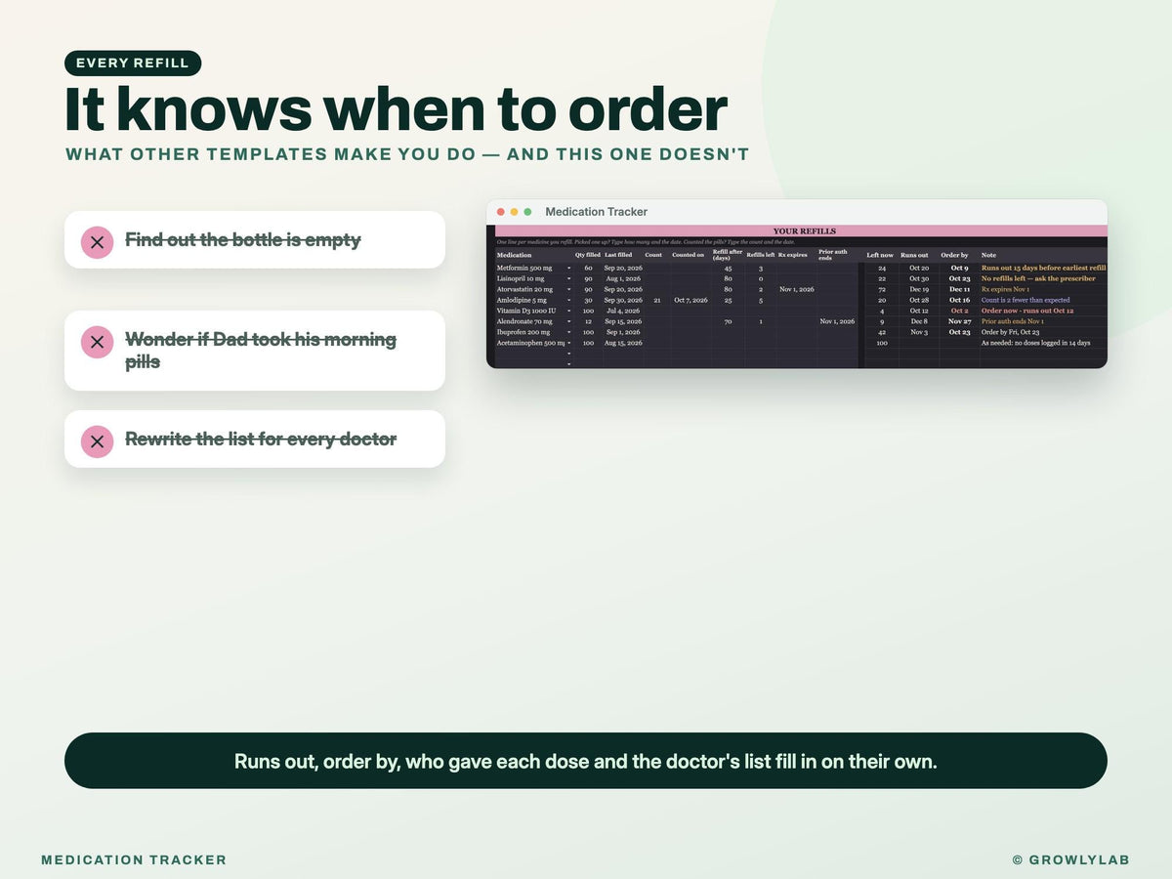
Task: Open the Metformin 500 mg dropdown arrow
Action: click(569, 268)
